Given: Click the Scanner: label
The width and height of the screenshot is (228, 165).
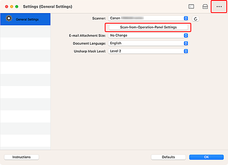Looking at the screenshot, I should (99, 19).
